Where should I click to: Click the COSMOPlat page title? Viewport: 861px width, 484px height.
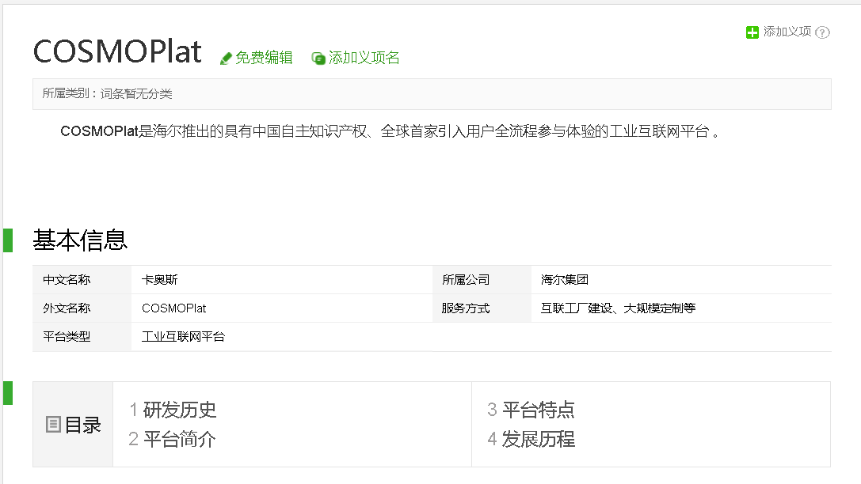117,51
